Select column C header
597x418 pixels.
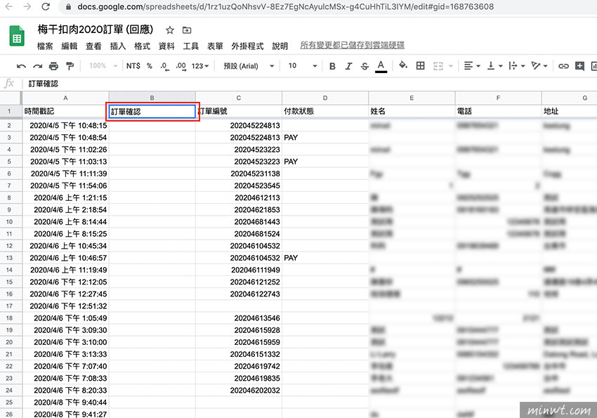(x=238, y=98)
